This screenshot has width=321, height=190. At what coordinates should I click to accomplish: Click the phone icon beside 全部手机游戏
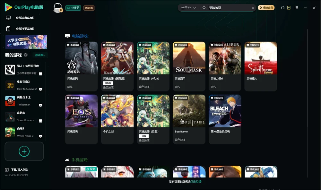(8, 29)
